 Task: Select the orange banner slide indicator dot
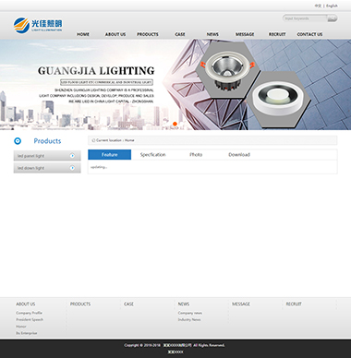175,124
